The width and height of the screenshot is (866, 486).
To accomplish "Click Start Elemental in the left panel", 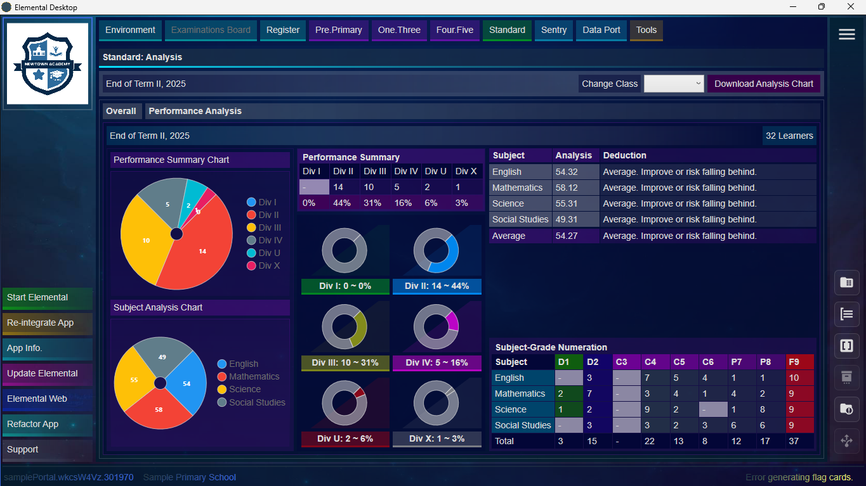I will coord(47,298).
